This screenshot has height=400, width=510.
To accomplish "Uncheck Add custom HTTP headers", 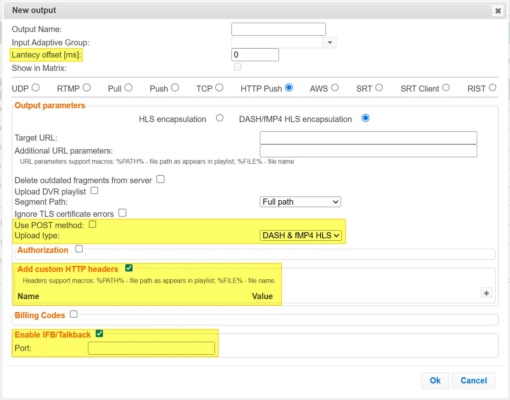I will 129,268.
